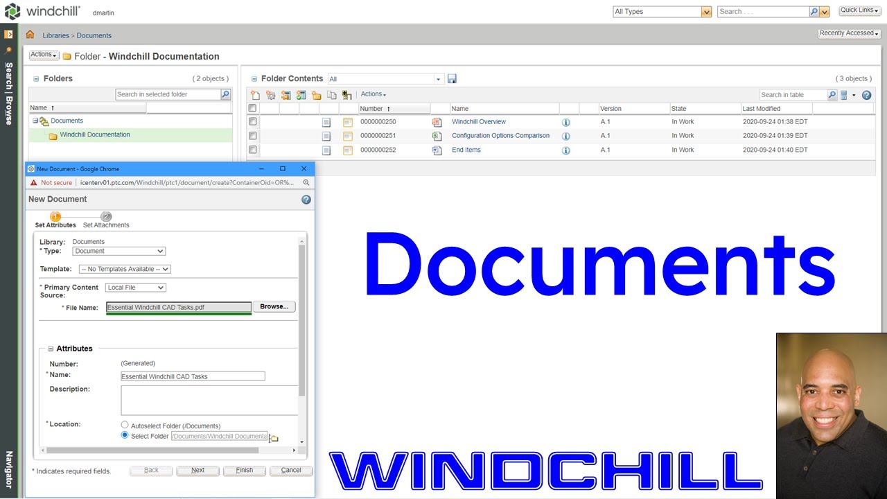Collapse the Documents tree node
Viewport: 887px width, 499px height.
pyautogui.click(x=35, y=121)
